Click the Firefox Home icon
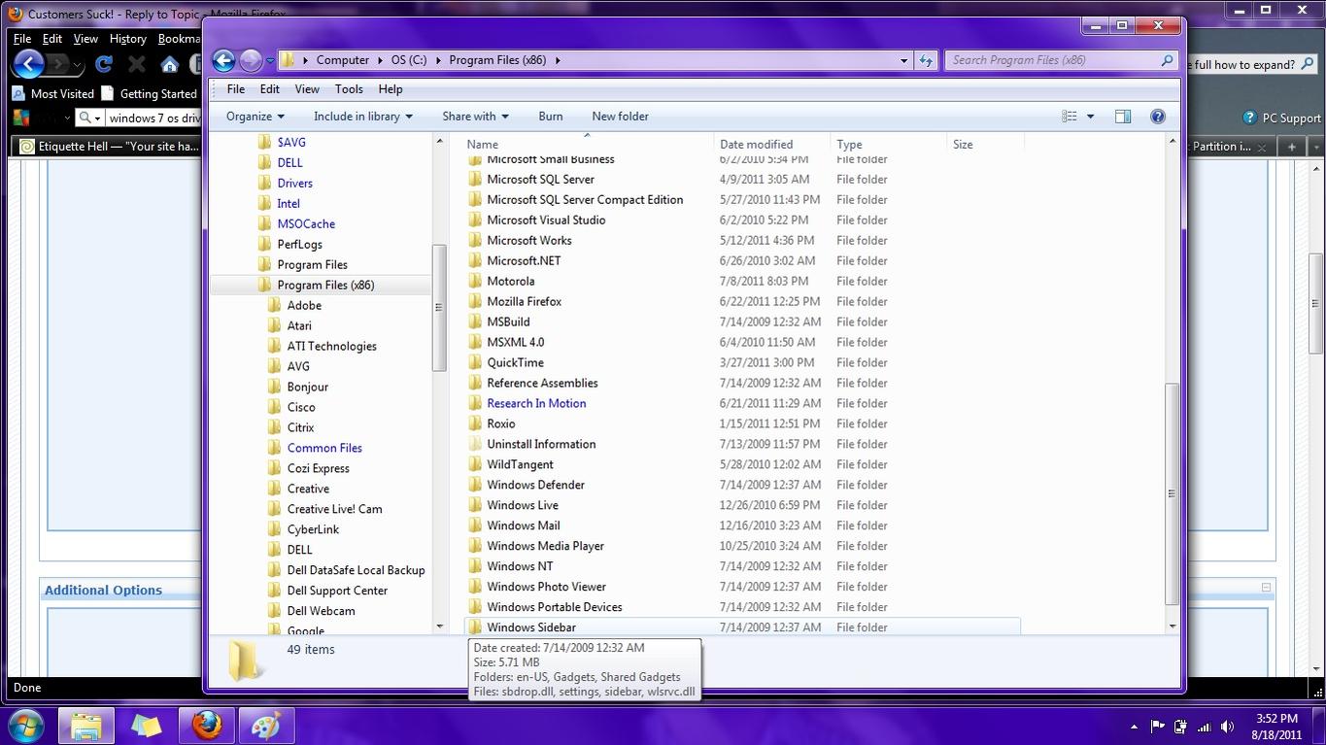1326x745 pixels. coord(170,65)
